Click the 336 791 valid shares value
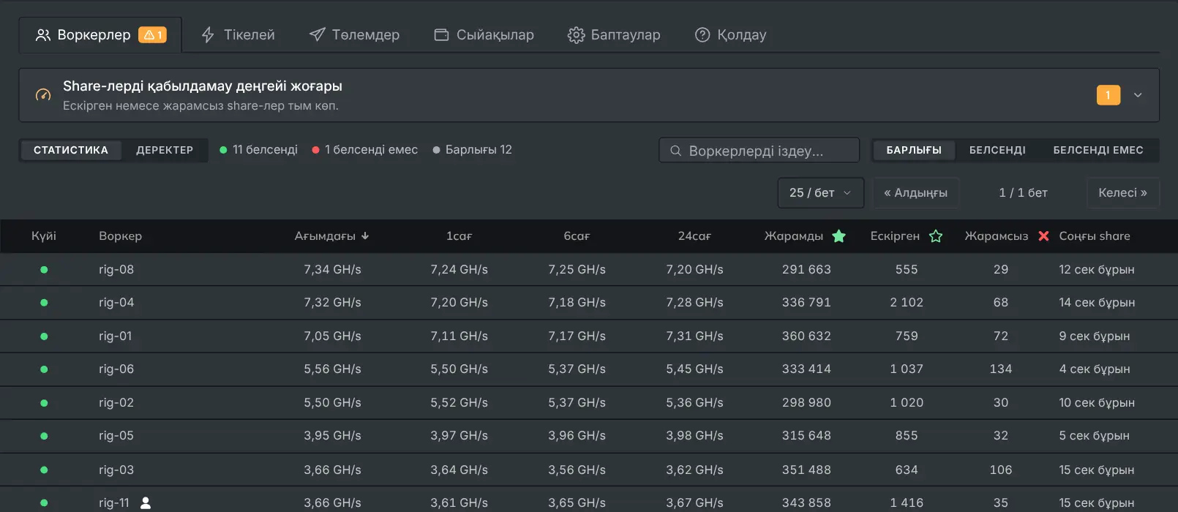 point(806,303)
